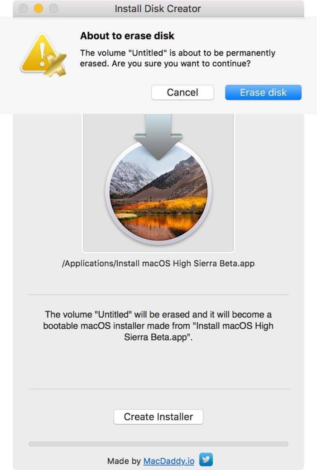Cancel the erase disk confirmation

[183, 92]
